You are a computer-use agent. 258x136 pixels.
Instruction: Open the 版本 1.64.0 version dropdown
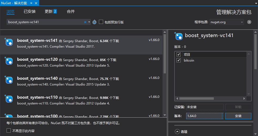tap(205, 116)
